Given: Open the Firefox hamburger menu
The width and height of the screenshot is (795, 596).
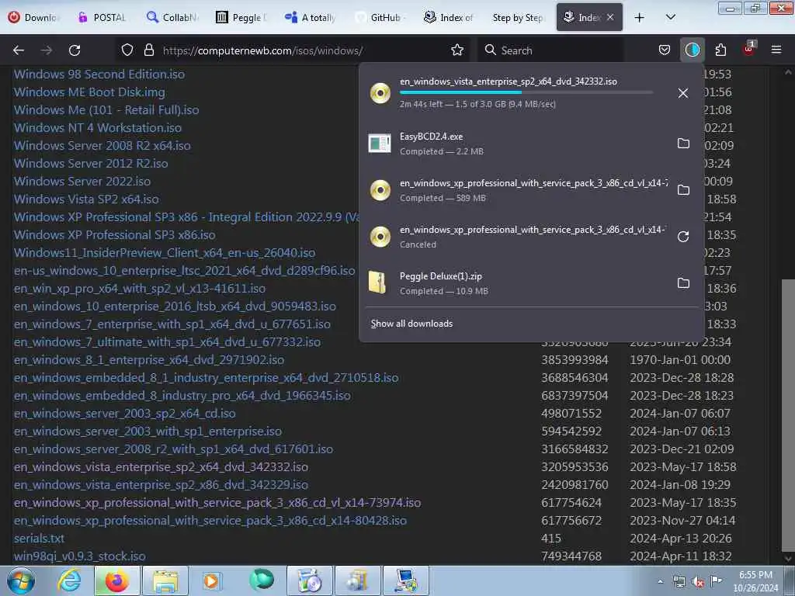Looking at the screenshot, I should pos(776,50).
